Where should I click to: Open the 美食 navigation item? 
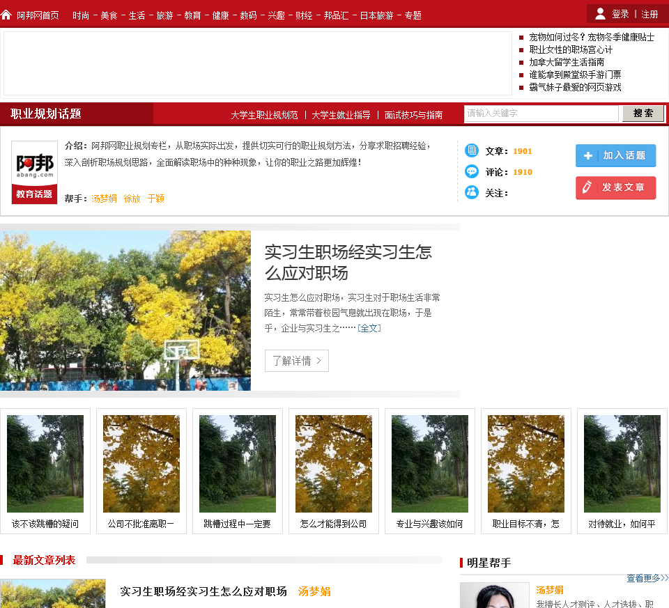pos(109,15)
